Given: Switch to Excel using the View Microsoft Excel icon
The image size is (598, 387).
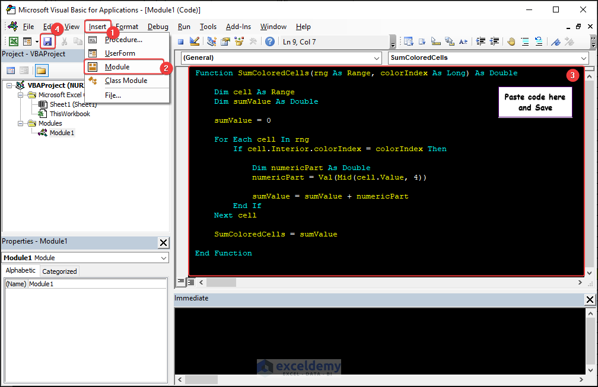Looking at the screenshot, I should tap(13, 41).
